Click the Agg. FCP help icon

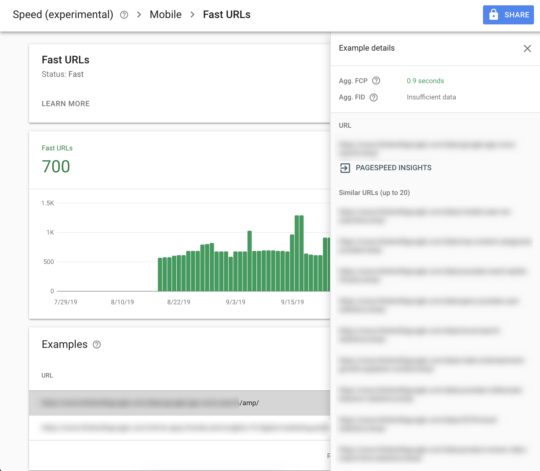click(x=376, y=81)
